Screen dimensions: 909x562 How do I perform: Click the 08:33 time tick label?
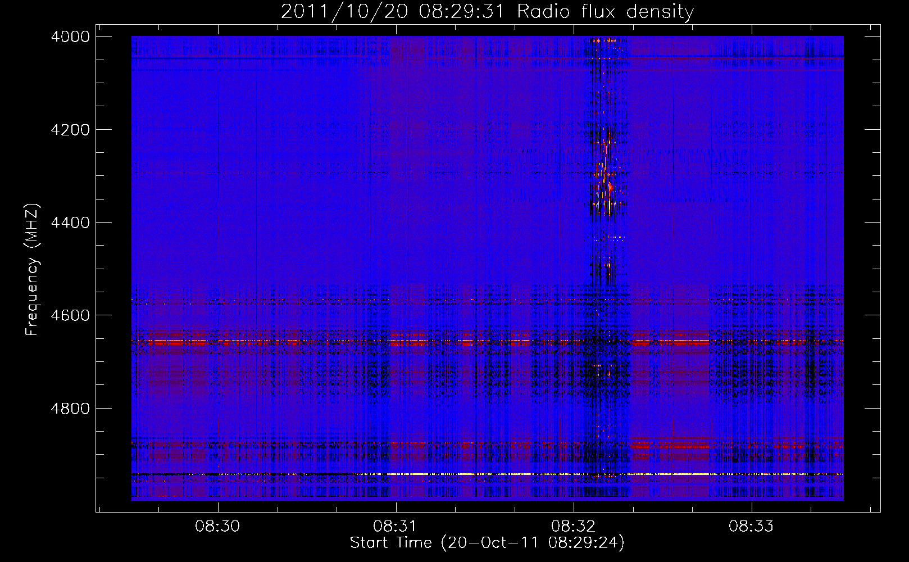(751, 527)
